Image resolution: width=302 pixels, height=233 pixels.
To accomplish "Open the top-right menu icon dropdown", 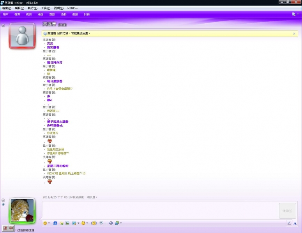I will 295,14.
